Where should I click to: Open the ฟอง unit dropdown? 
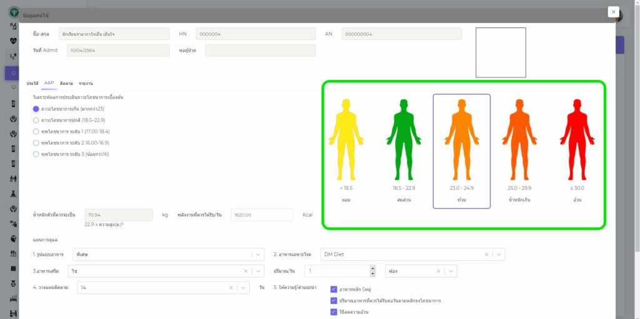point(450,271)
